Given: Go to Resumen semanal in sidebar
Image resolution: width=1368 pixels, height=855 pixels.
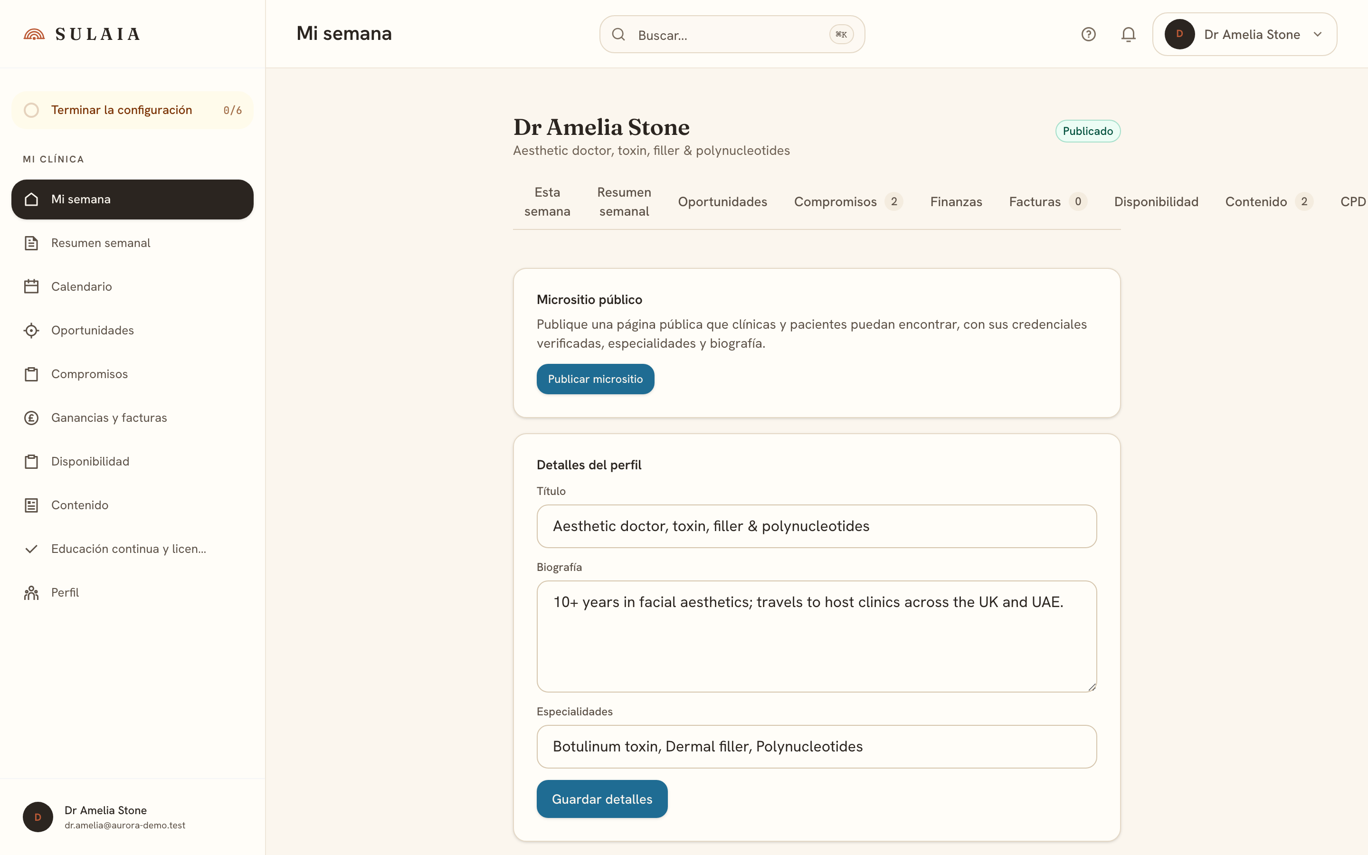Looking at the screenshot, I should (x=132, y=243).
